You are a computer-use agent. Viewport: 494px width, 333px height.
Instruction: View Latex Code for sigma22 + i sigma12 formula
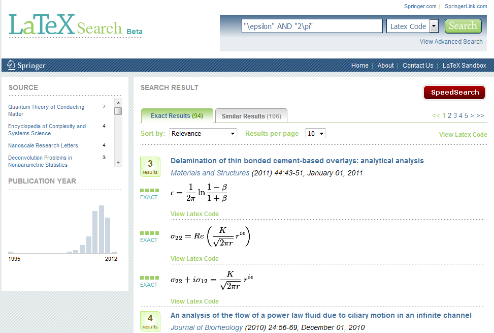(194, 301)
